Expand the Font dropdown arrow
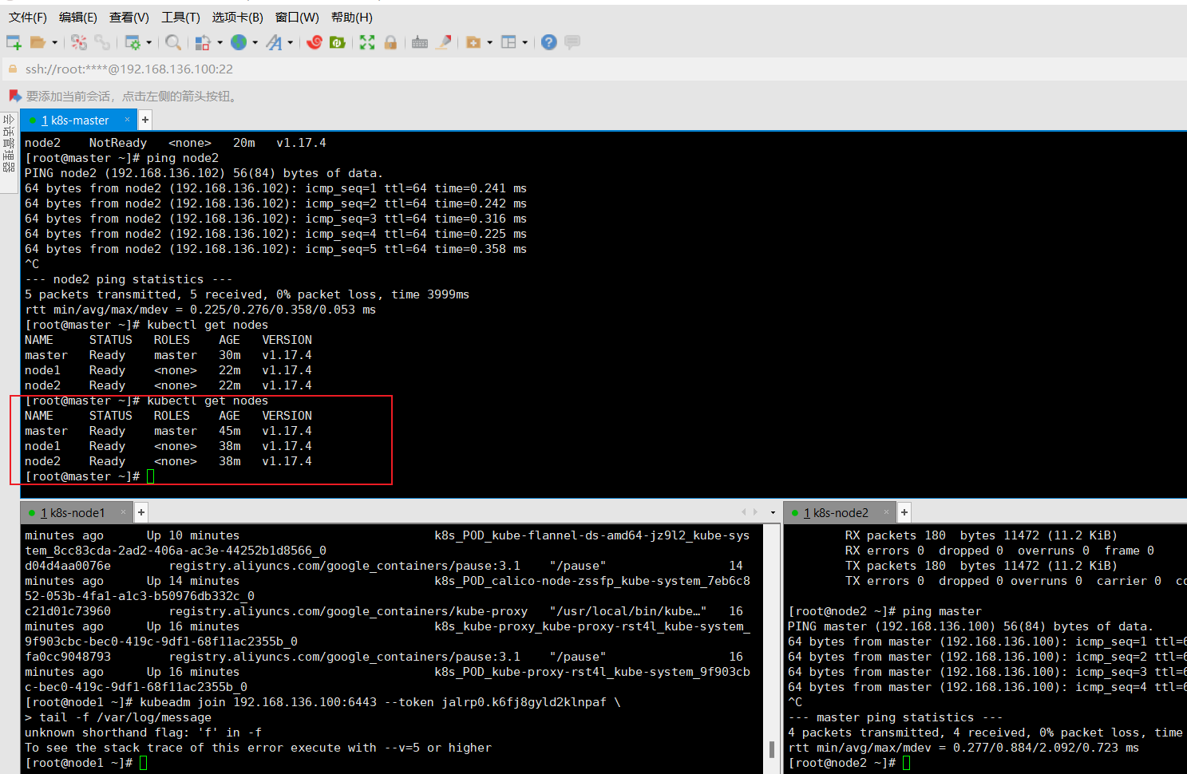1187x774 pixels. tap(290, 42)
